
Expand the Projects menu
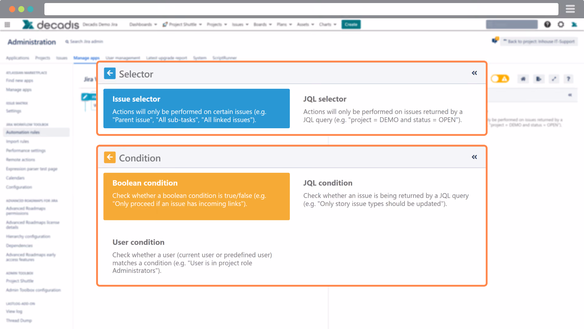217,24
